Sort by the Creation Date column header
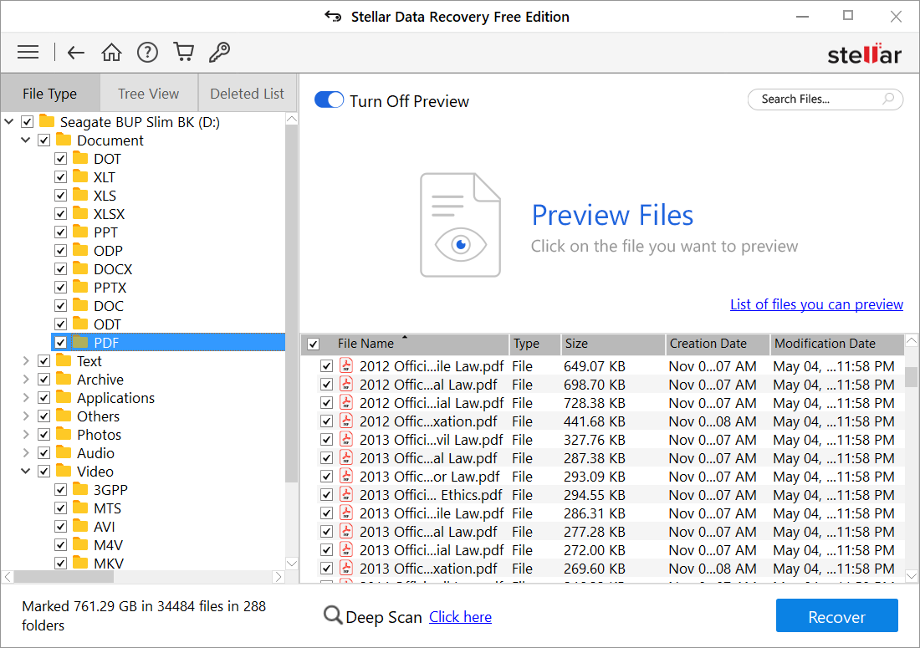Image resolution: width=920 pixels, height=648 pixels. [717, 344]
